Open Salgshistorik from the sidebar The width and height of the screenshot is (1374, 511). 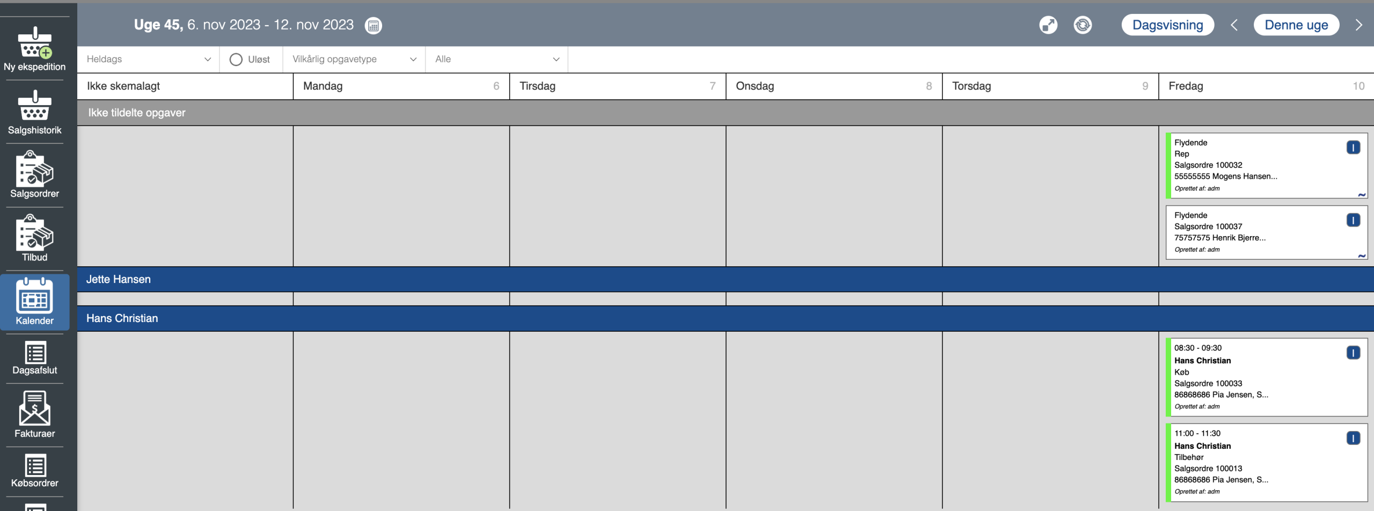tap(35, 112)
